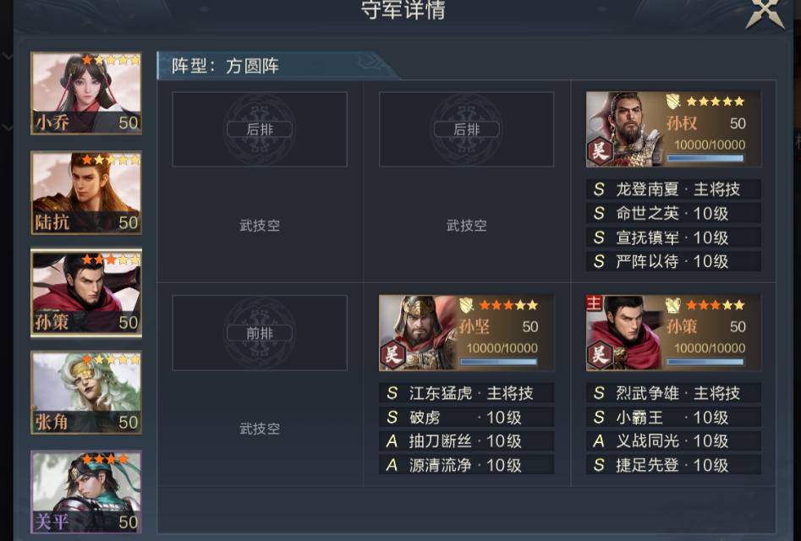Click the shield troop icon on 孙权 card
The image size is (801, 541).
coord(674,101)
